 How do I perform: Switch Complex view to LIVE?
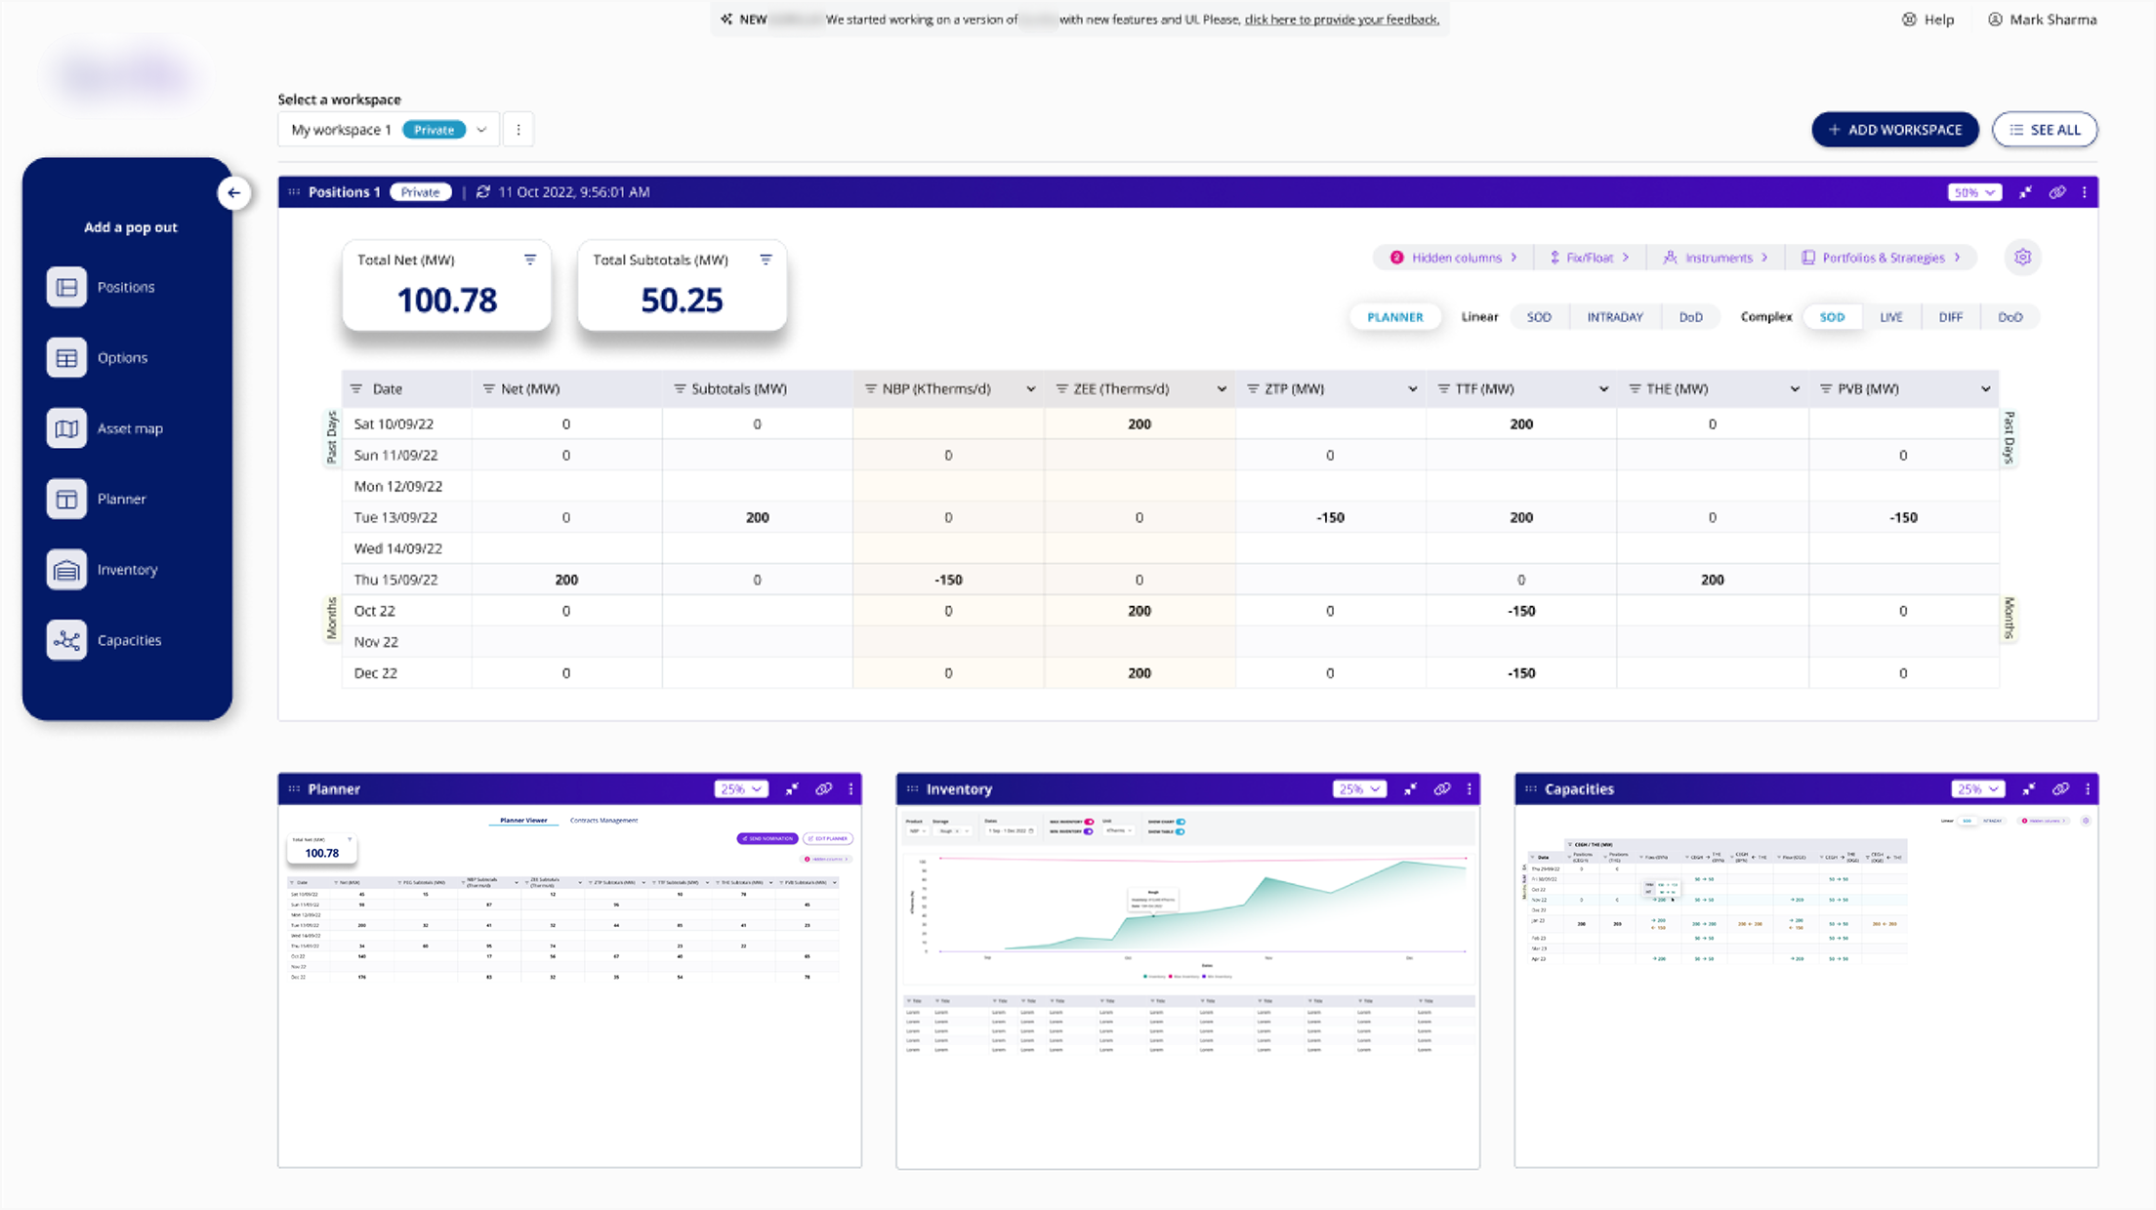(1890, 317)
